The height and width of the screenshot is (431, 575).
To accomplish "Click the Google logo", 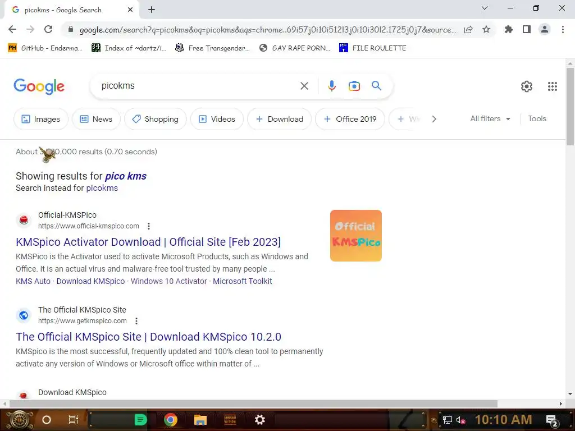I will pos(39,86).
